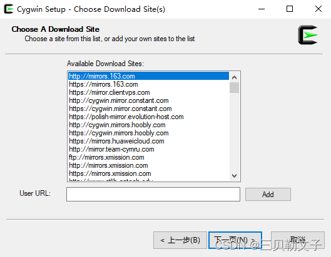Screen dimensions: 331x257
Task: Cancel setup with 取消 button
Action: point(298,240)
